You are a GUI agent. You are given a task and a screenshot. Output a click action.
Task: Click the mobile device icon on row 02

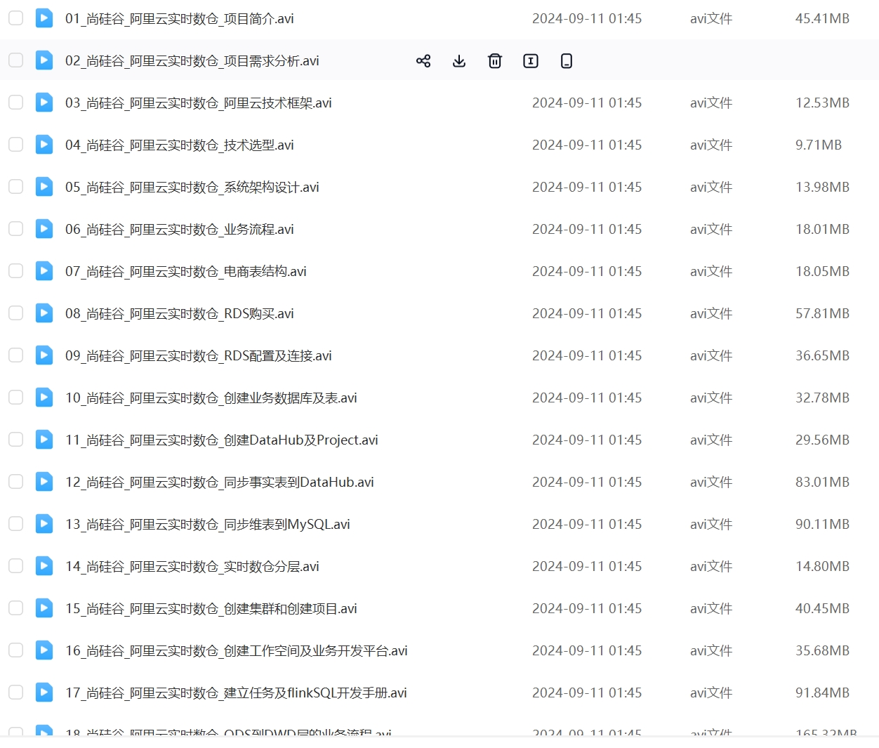pos(567,61)
